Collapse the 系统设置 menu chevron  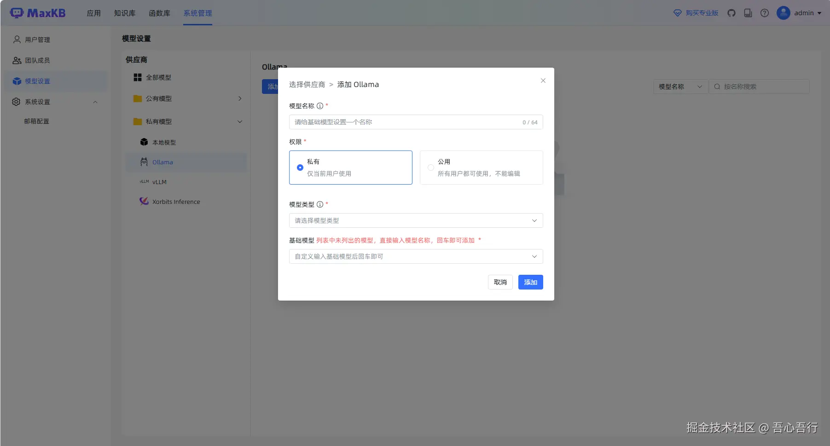pyautogui.click(x=95, y=102)
